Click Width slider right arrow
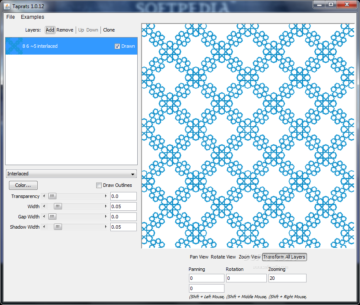 106,206
